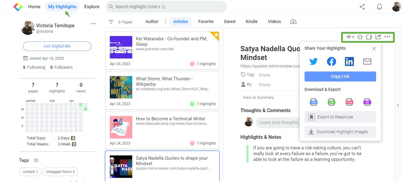Share highlights on Facebook

[332, 62]
